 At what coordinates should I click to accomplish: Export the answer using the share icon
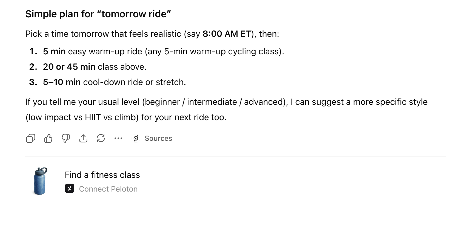coord(83,139)
